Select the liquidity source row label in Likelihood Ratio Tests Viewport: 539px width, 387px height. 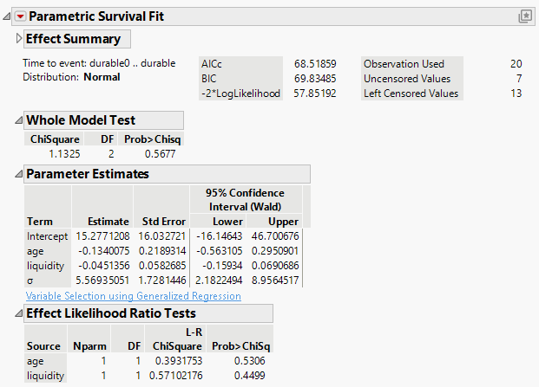45,376
